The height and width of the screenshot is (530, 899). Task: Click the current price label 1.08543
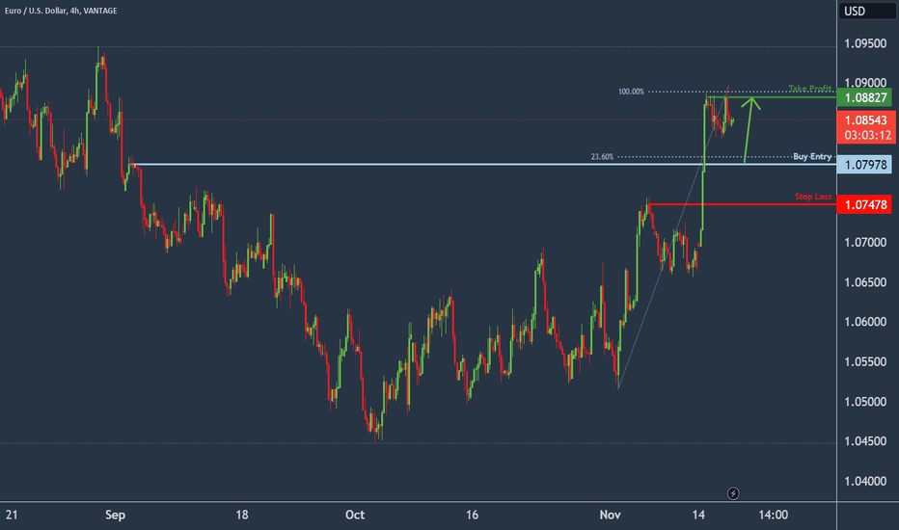coord(864,119)
